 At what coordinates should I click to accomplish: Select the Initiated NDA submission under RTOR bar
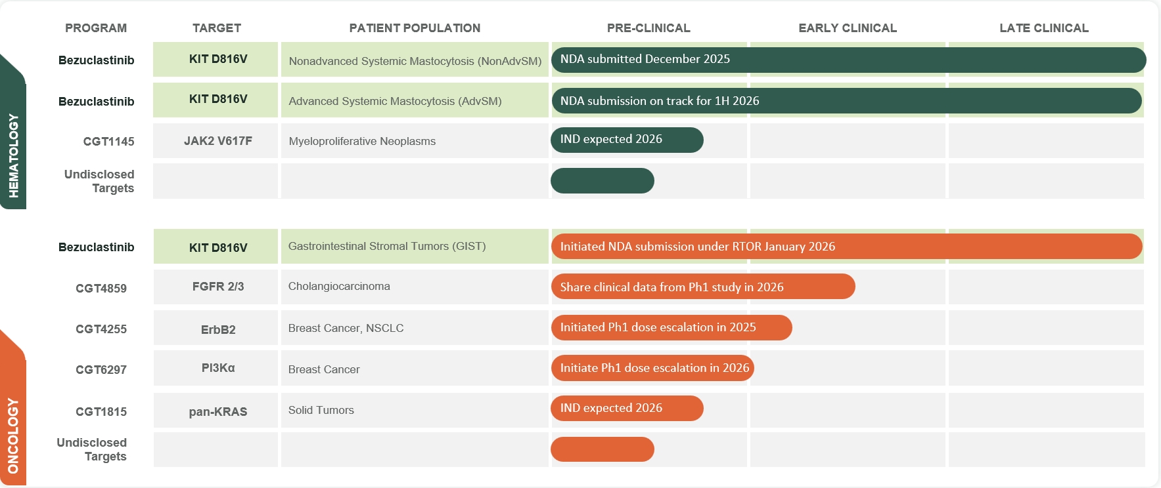point(846,247)
